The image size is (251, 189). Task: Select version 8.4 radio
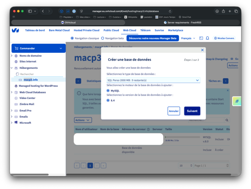(x=108, y=100)
